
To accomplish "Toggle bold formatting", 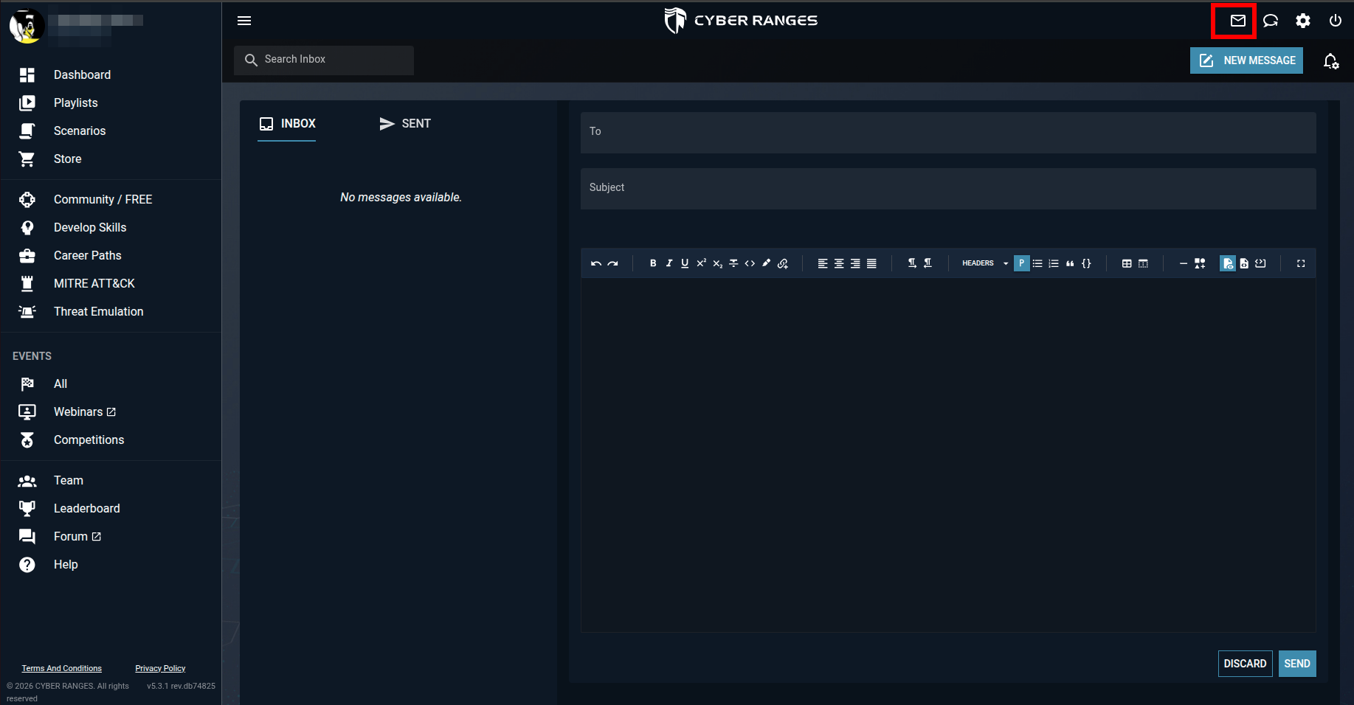I will (653, 263).
